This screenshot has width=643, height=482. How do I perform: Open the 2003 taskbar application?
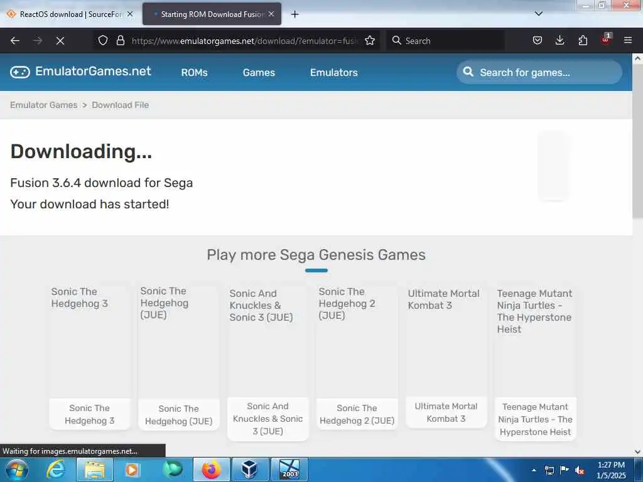289,469
